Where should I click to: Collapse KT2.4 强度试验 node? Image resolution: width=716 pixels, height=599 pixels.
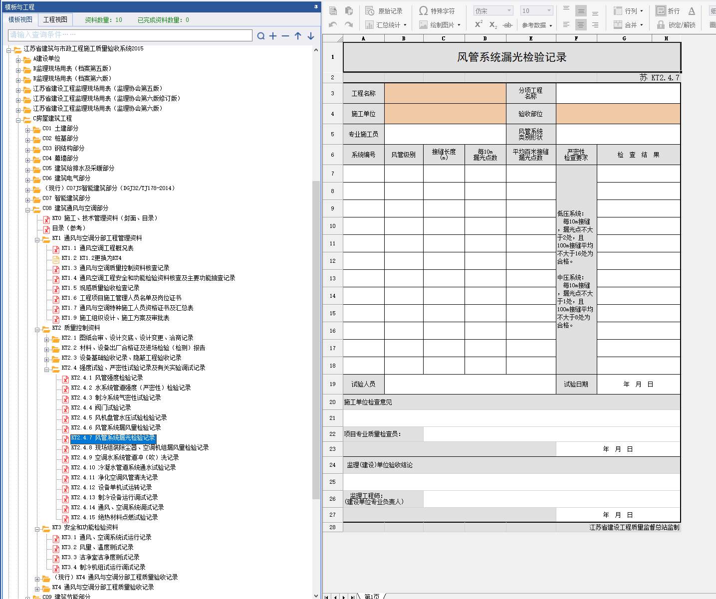(47, 369)
